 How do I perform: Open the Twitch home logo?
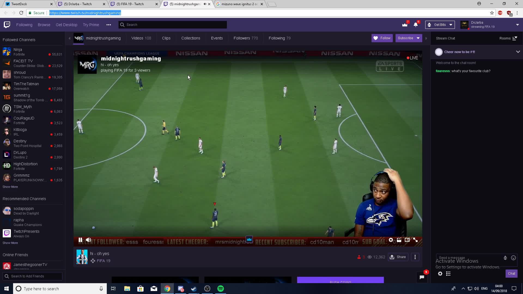7,25
